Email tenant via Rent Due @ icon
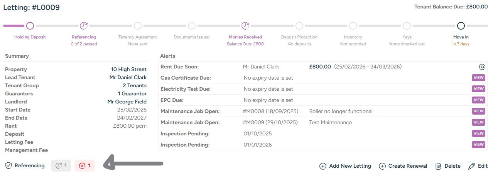The image size is (493, 175). coord(482,67)
